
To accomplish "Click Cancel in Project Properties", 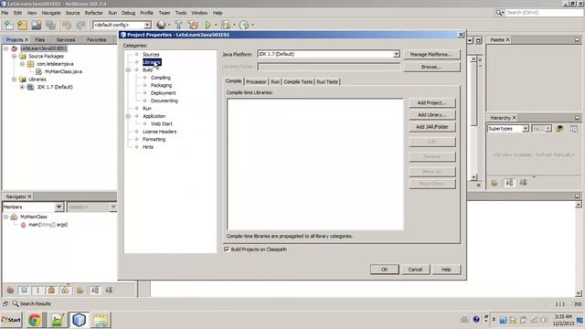I will click(x=415, y=270).
